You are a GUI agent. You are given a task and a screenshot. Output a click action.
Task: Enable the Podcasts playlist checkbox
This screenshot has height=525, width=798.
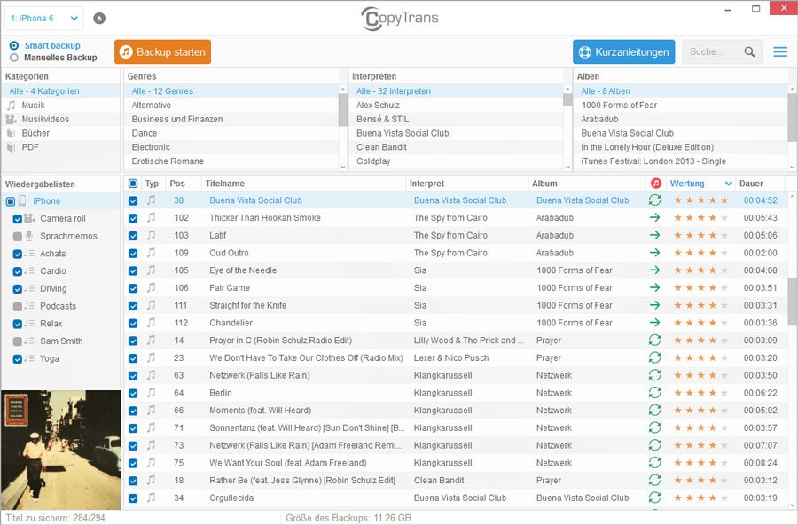click(x=18, y=306)
